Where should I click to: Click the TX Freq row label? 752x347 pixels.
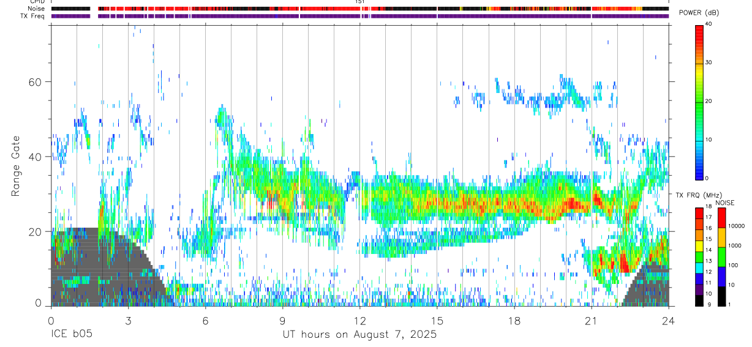point(33,16)
